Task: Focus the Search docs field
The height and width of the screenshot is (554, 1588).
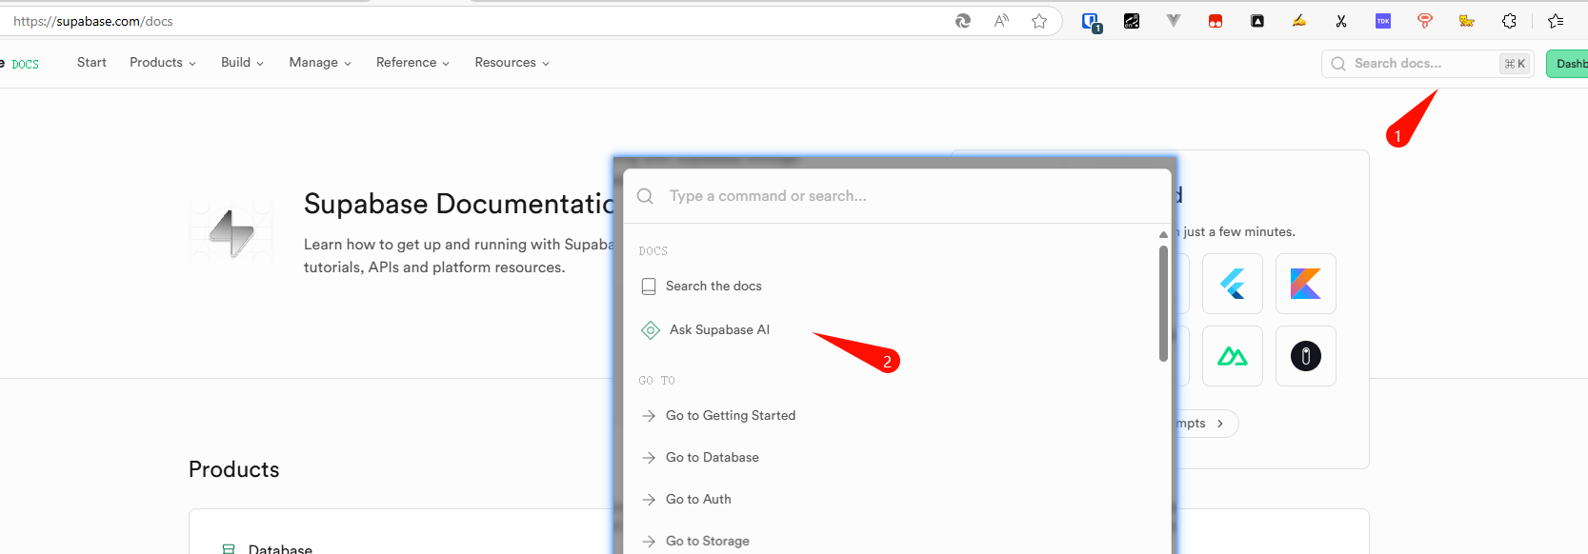Action: 1427,64
